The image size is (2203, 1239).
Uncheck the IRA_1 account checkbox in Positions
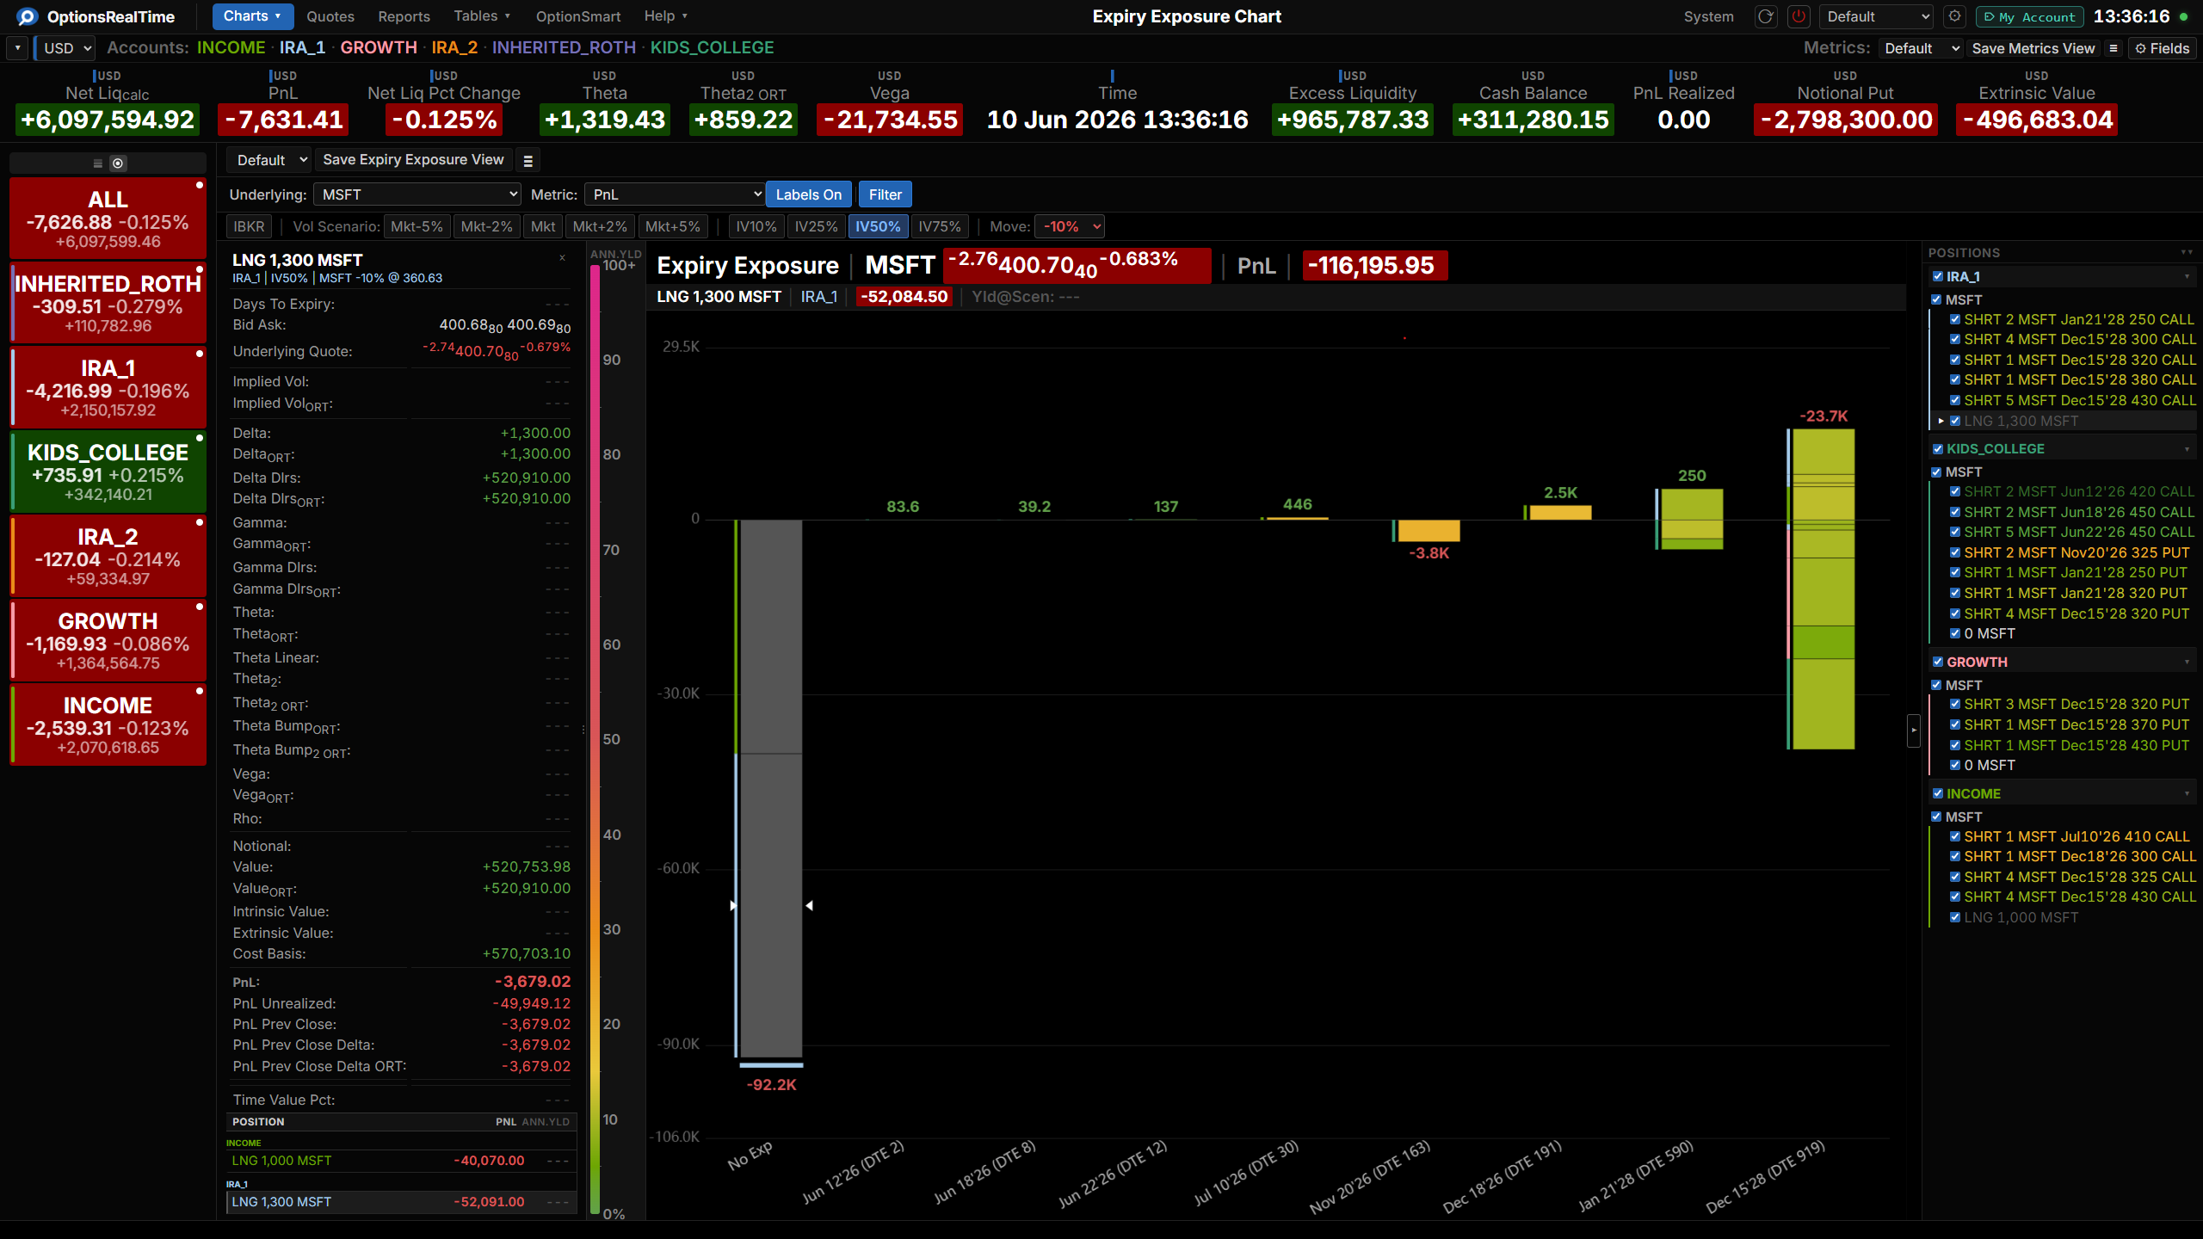[x=1937, y=276]
